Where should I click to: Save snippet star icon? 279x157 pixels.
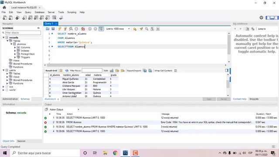135,29
